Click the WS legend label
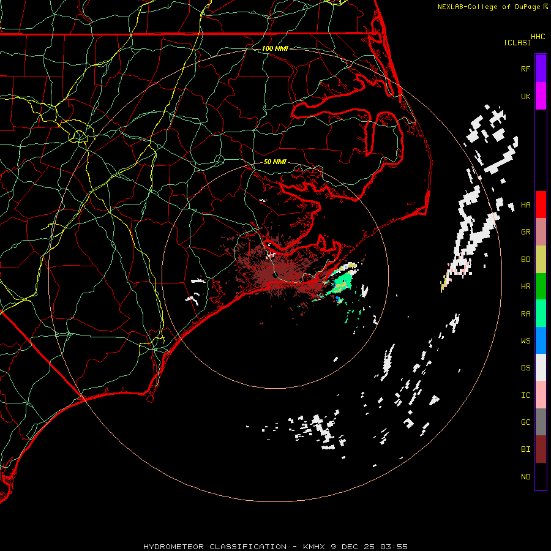551x551 pixels. (x=526, y=341)
